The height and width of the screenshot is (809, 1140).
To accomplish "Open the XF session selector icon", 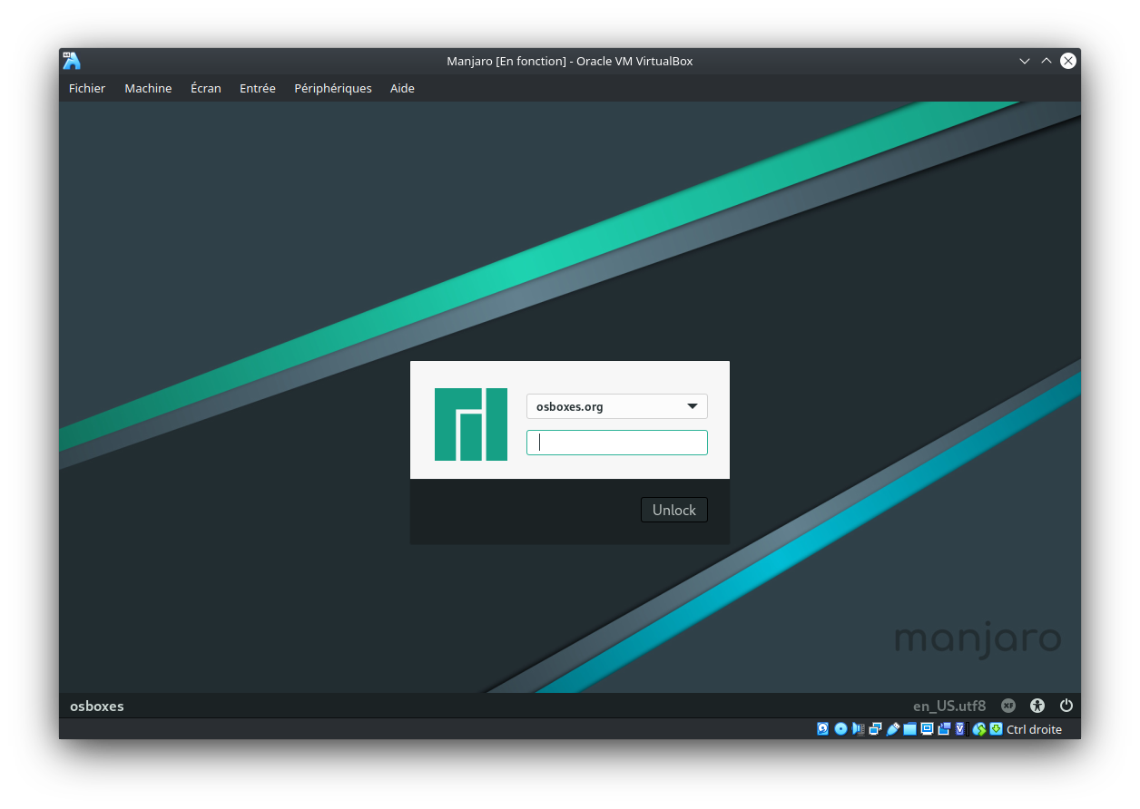I will pyautogui.click(x=1008, y=706).
